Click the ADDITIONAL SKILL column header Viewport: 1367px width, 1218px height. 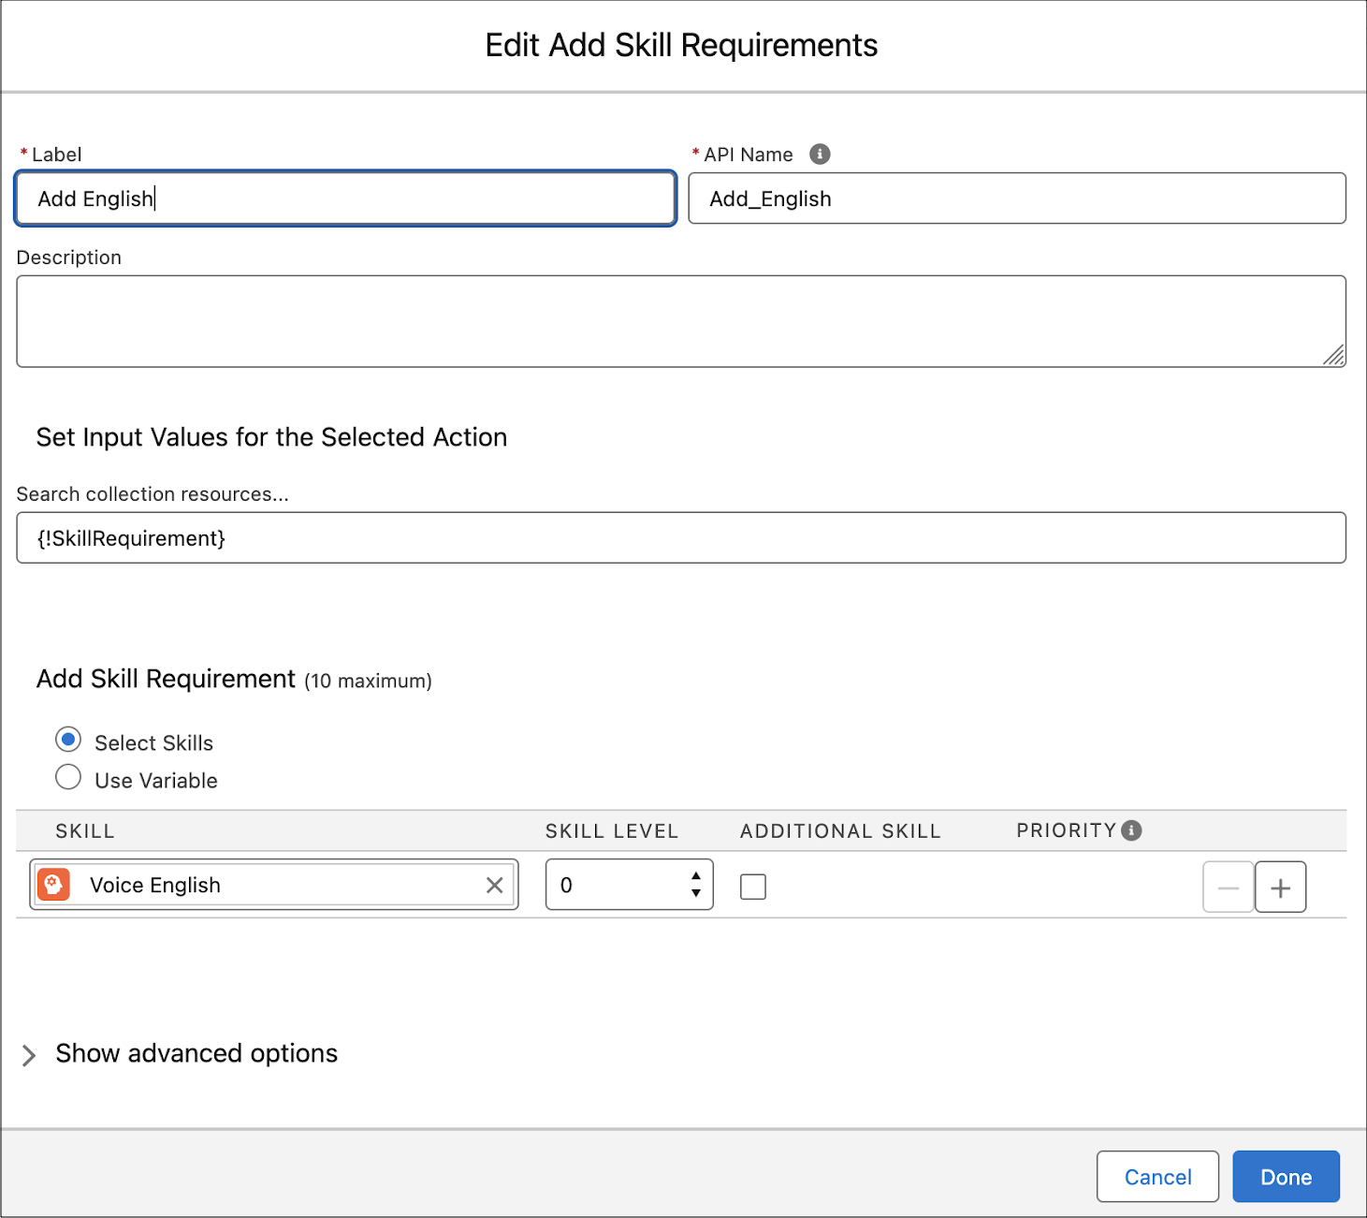840,831
